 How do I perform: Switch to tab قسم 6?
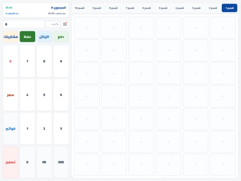(x=146, y=8)
